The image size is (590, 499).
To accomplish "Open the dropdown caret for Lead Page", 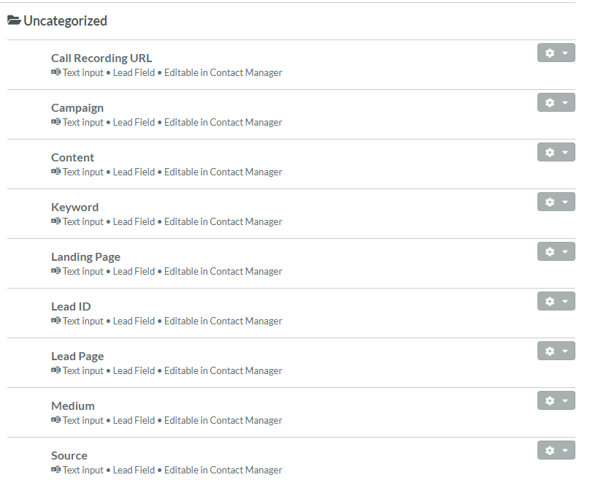I will pos(564,351).
